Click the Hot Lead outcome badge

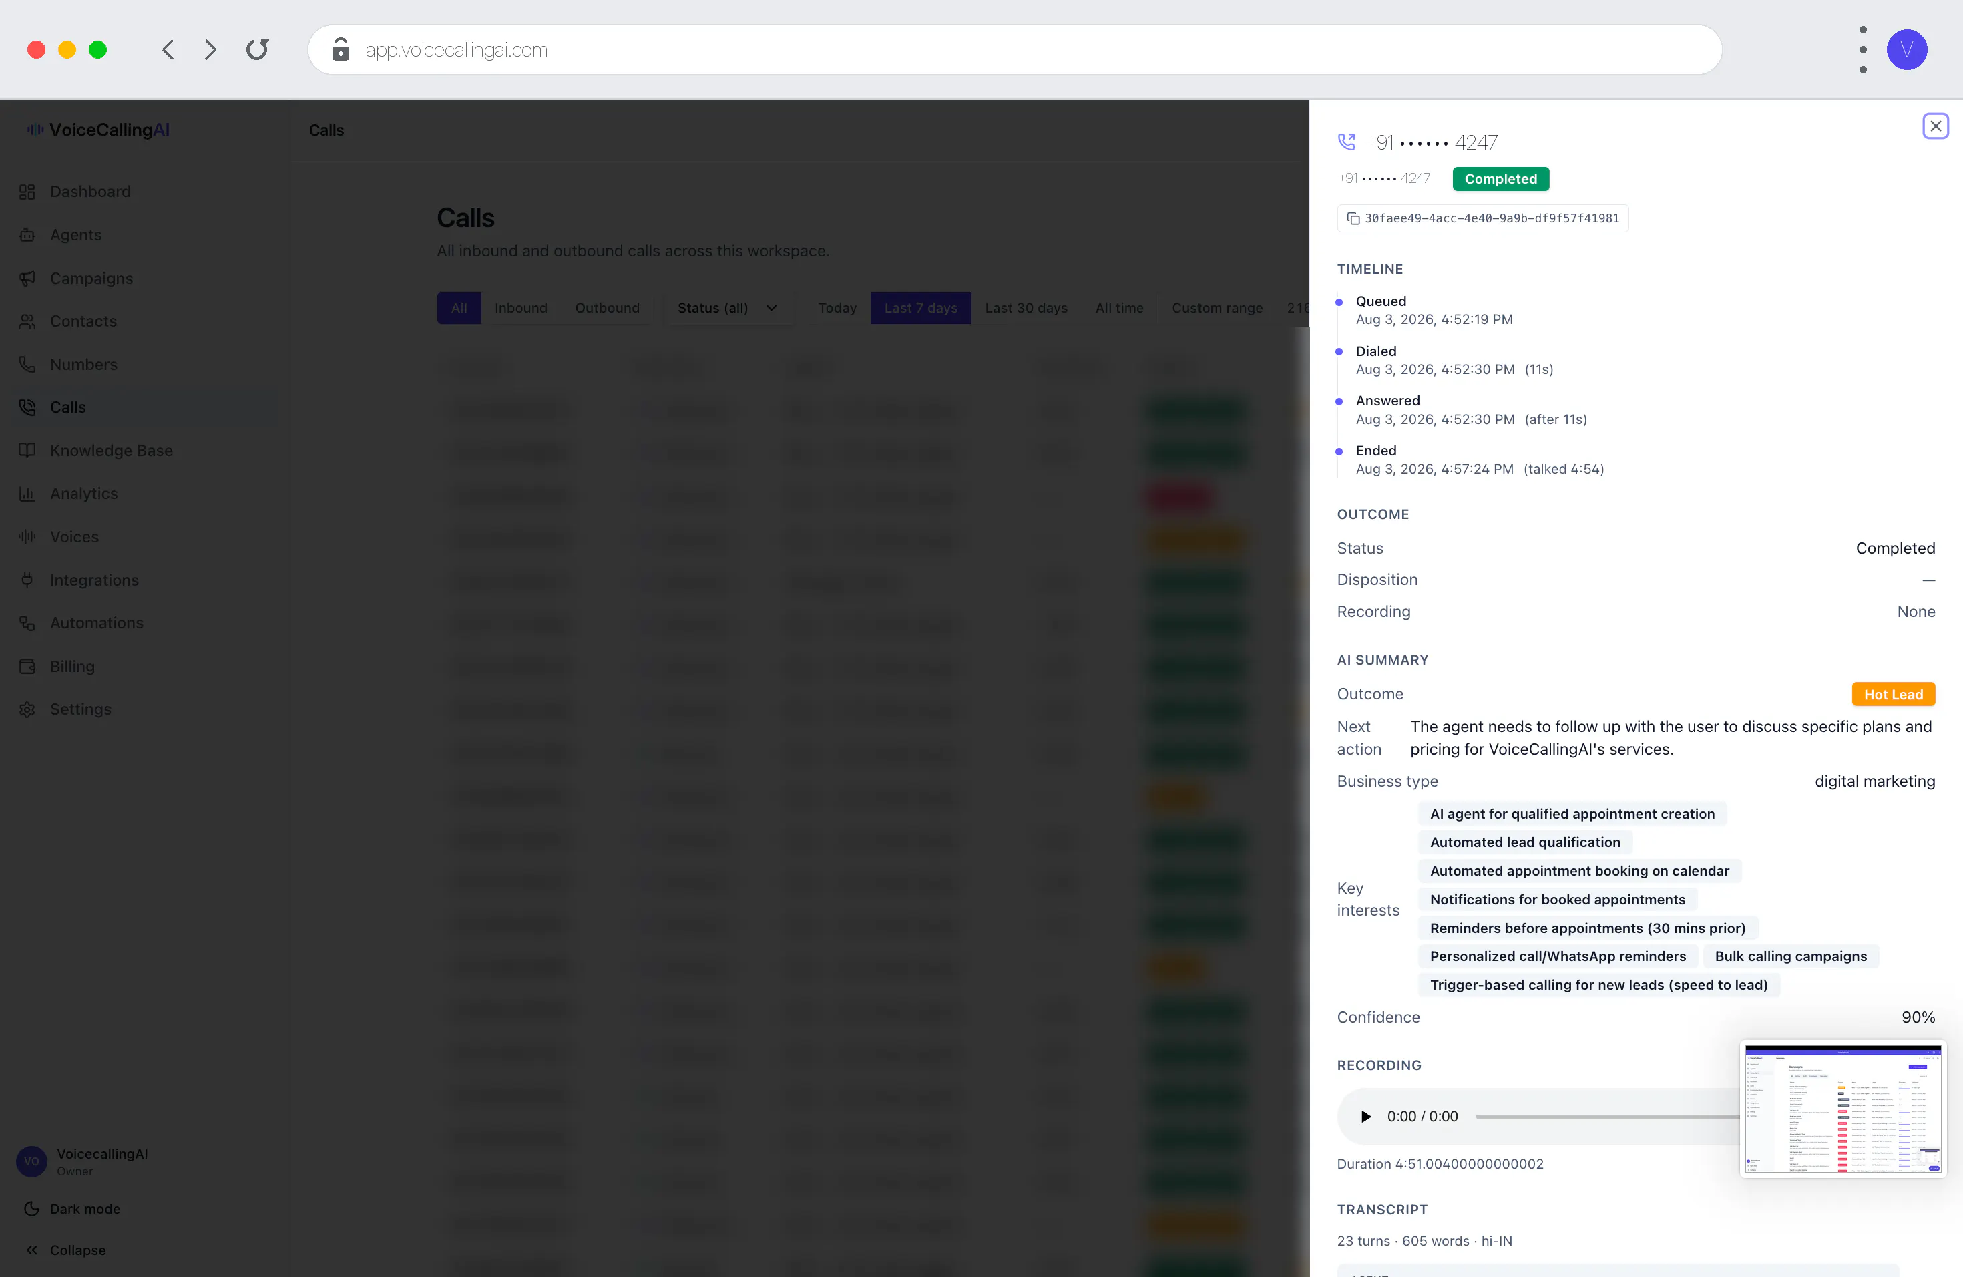(x=1893, y=695)
